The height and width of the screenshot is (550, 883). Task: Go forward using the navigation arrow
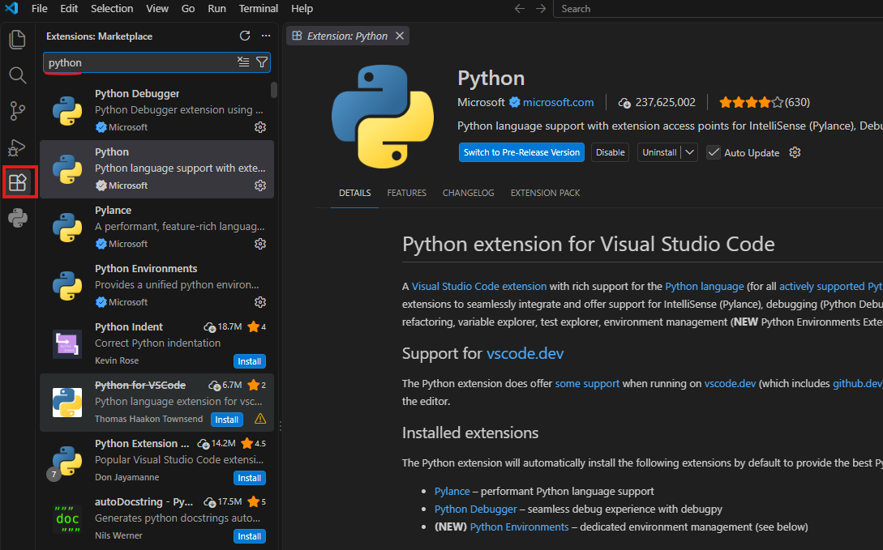pyautogui.click(x=541, y=8)
